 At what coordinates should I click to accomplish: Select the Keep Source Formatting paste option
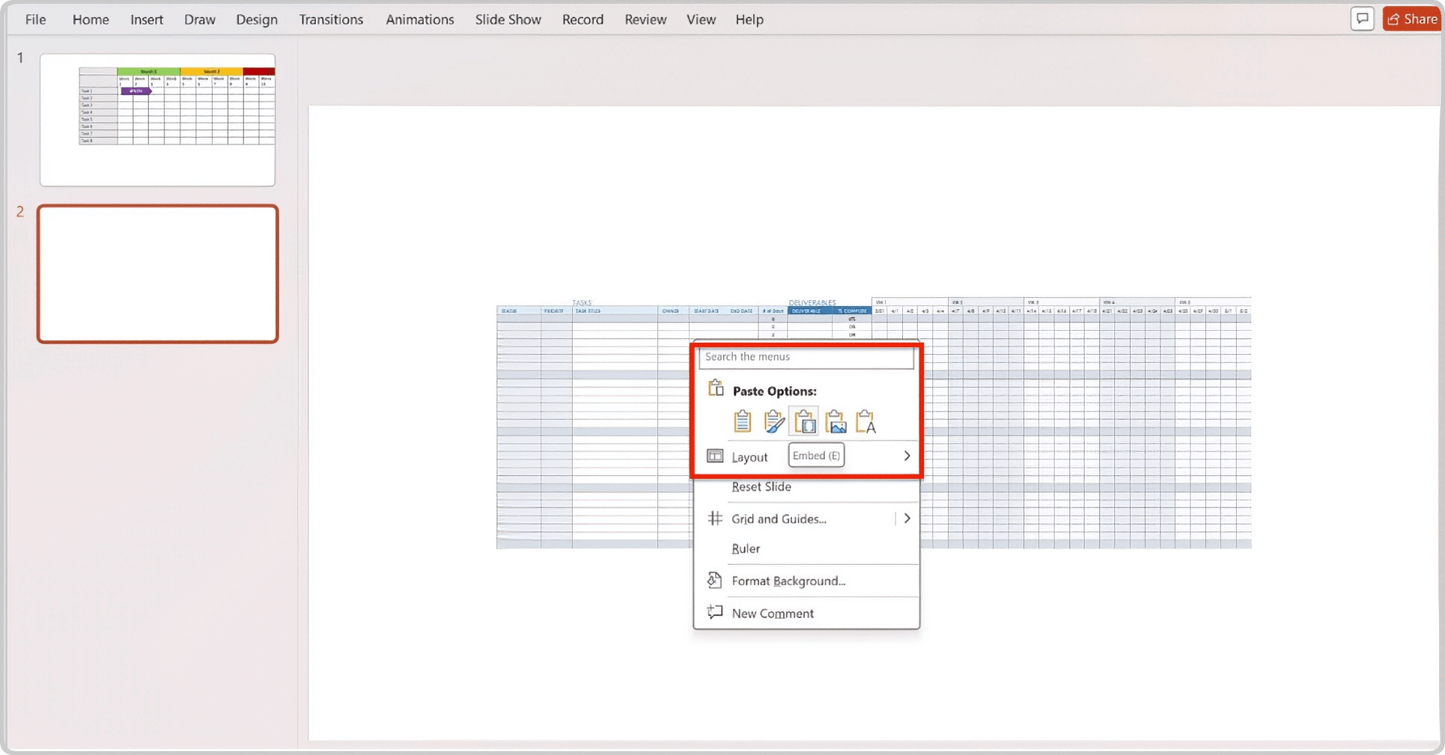click(x=773, y=421)
